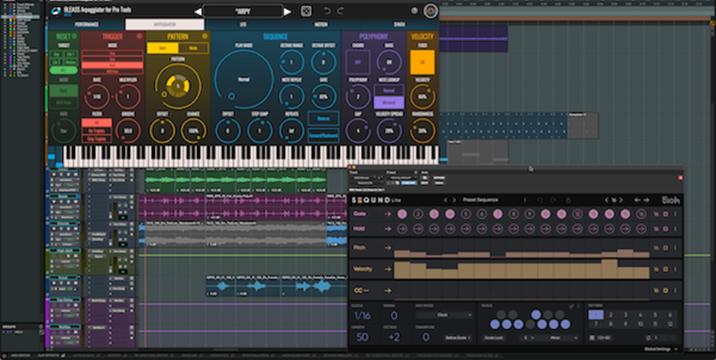Toggle PATTERN section power button

205,36
